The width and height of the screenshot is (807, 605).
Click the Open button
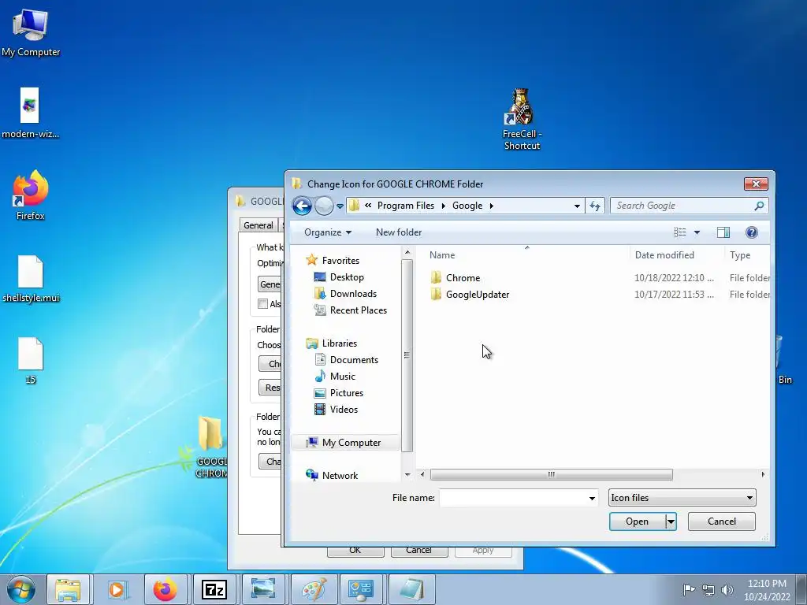click(637, 521)
